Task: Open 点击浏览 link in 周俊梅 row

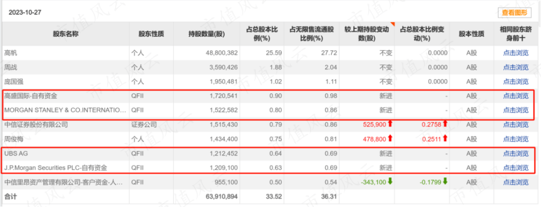Action: click(x=515, y=139)
